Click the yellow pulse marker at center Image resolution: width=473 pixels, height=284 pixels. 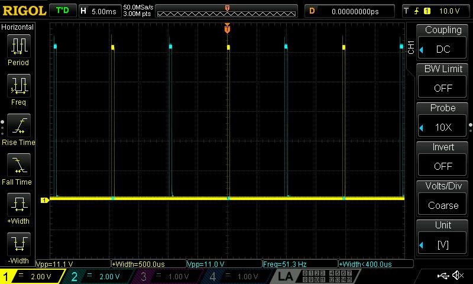228,47
